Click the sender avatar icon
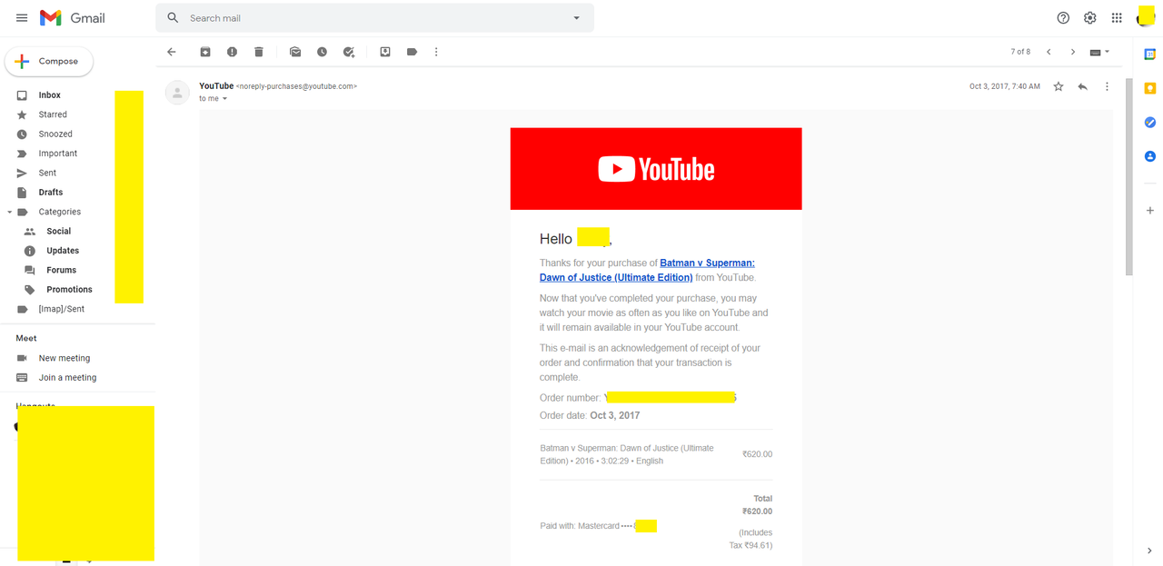Image resolution: width=1163 pixels, height=566 pixels. (177, 92)
